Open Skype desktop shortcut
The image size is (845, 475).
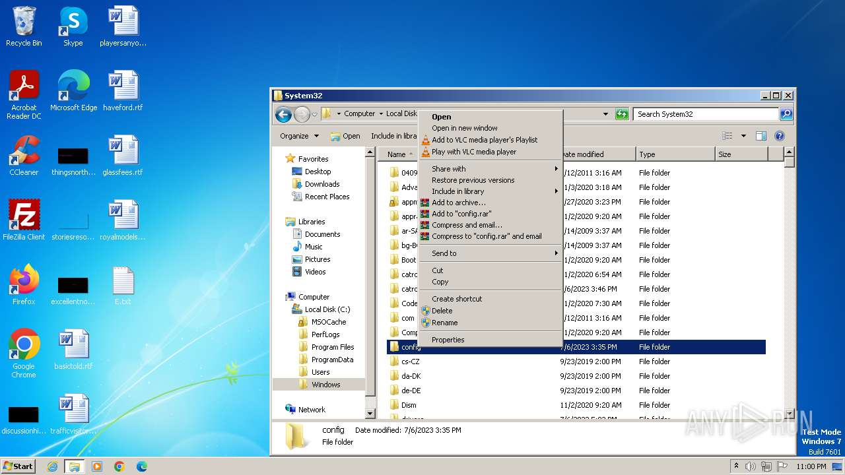pyautogui.click(x=73, y=26)
